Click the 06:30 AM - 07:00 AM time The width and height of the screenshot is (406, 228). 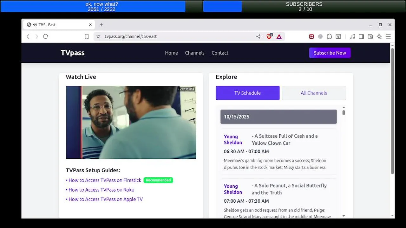[246, 151]
